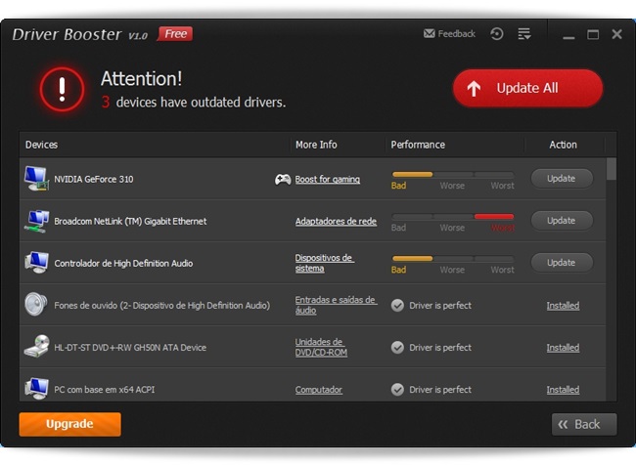The width and height of the screenshot is (636, 466).
Task: Click the Action column header
Action: (563, 145)
